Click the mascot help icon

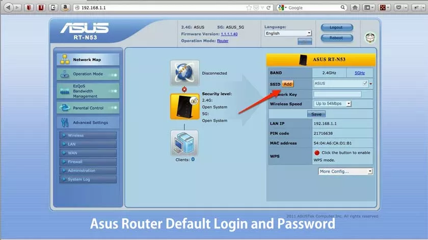tap(370, 38)
